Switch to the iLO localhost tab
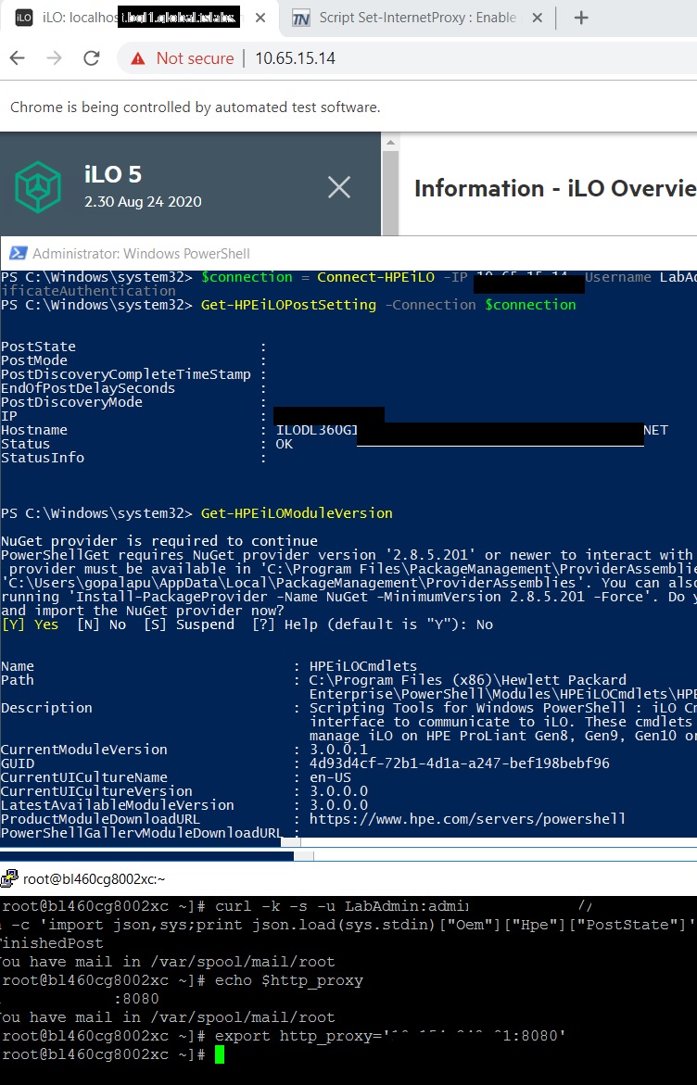Screen dimensions: 697x1085 coord(130,18)
